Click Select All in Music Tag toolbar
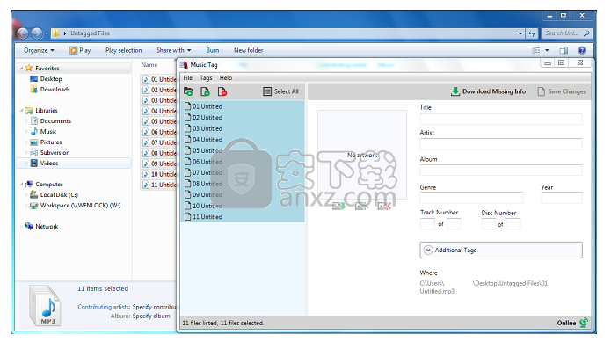The width and height of the screenshot is (611, 349). click(x=281, y=91)
